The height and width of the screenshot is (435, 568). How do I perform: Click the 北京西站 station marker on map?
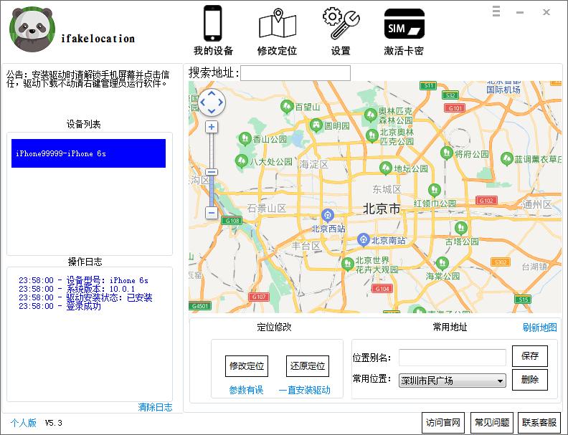328,215
